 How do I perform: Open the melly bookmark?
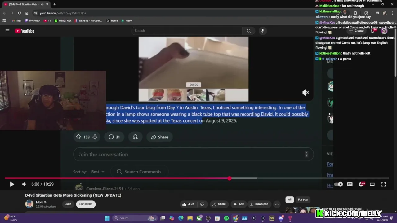pos(127,21)
